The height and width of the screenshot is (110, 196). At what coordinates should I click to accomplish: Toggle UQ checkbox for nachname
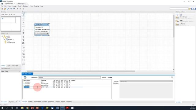pyautogui.click(x=59, y=84)
